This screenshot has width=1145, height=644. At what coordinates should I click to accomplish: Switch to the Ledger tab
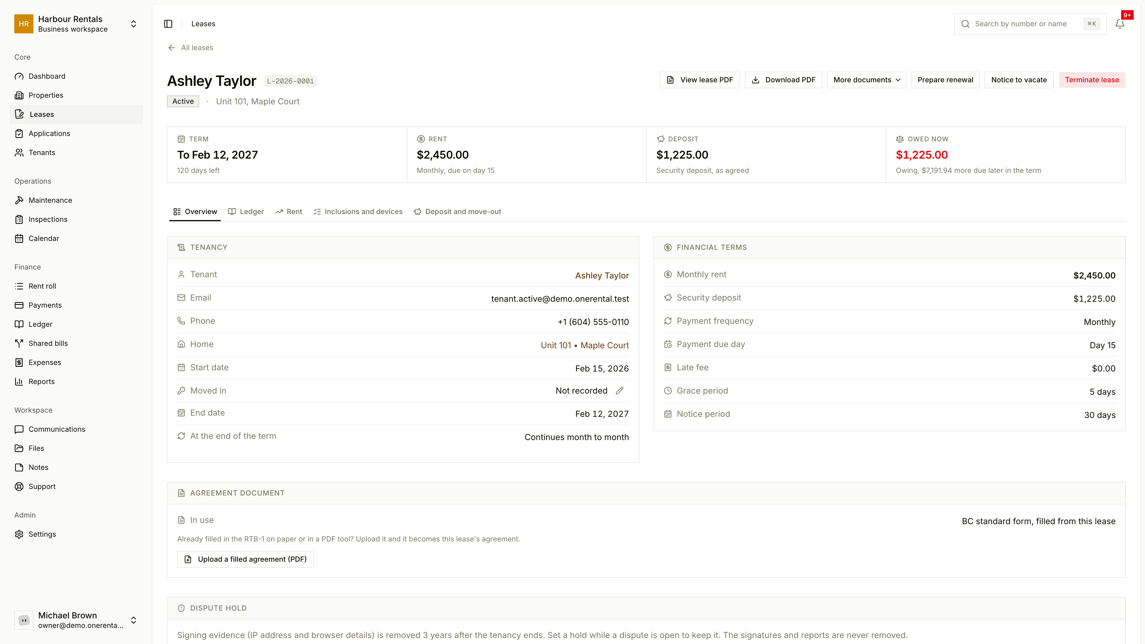coord(246,212)
